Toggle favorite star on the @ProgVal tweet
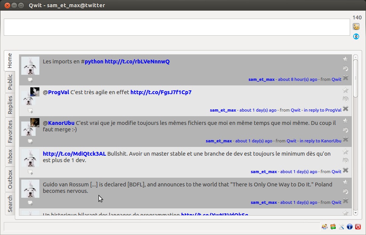The image size is (366, 235). tap(346, 90)
